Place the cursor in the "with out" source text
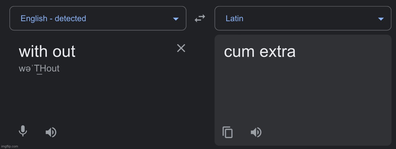 pyautogui.click(x=47, y=51)
